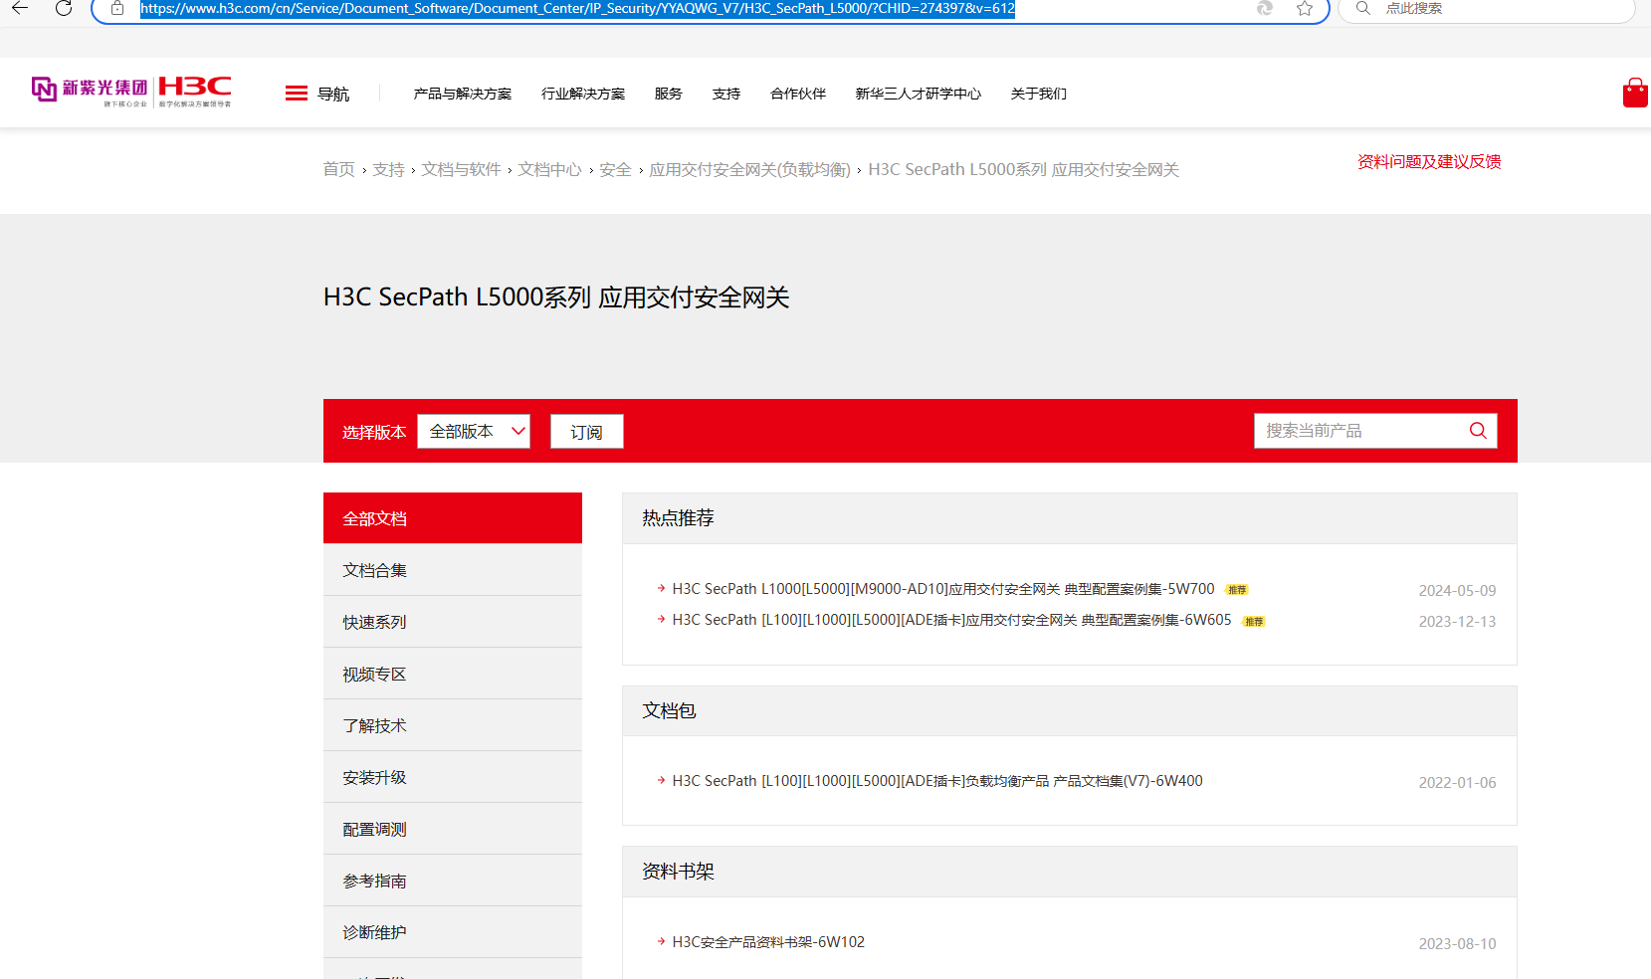1651x979 pixels.
Task: Open the red shopping bag icon
Action: [x=1635, y=93]
